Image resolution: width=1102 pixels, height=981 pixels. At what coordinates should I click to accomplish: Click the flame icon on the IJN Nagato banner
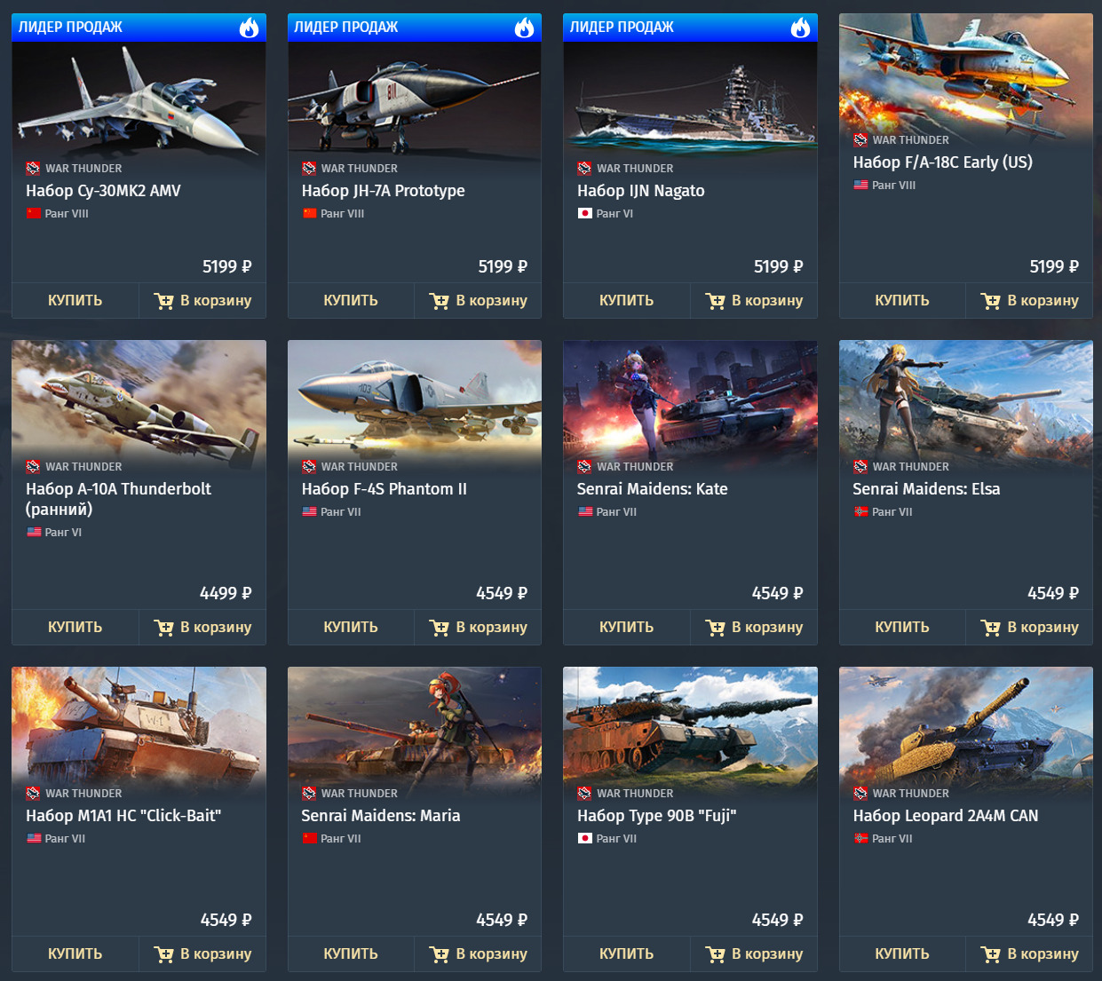click(x=801, y=28)
